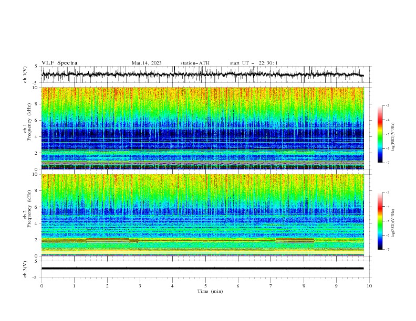Click the time axis tick label '10'
The image size is (416, 321).
coord(369,286)
